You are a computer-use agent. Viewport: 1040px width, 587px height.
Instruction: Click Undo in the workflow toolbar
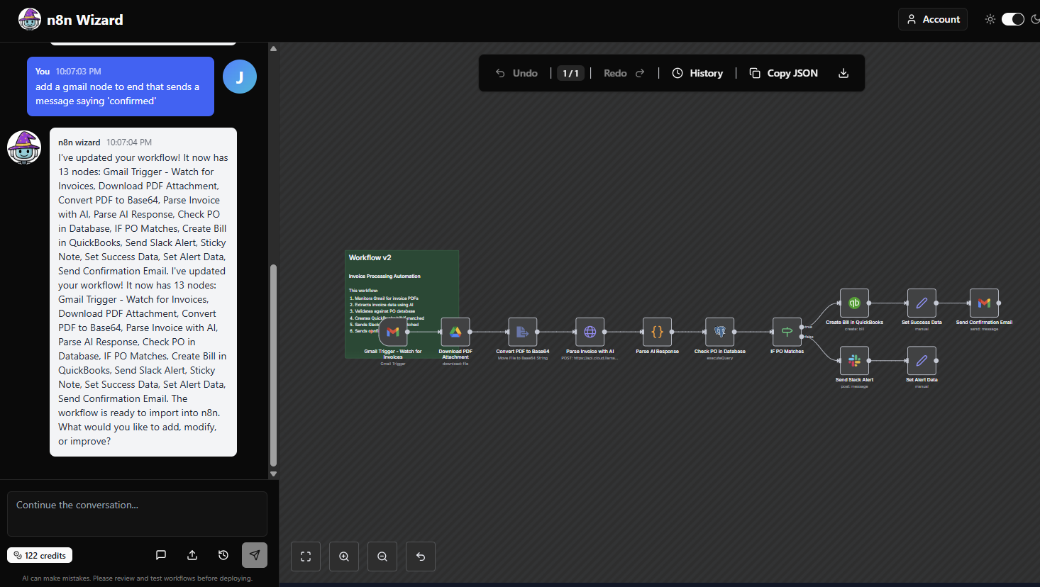click(516, 72)
